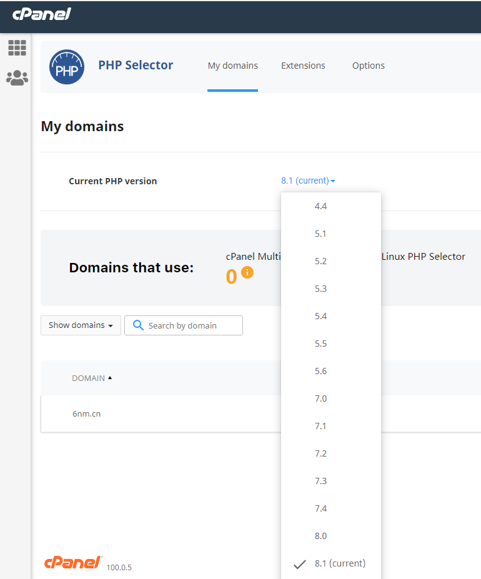
Task: Expand the Show domains dropdown
Action: [81, 325]
